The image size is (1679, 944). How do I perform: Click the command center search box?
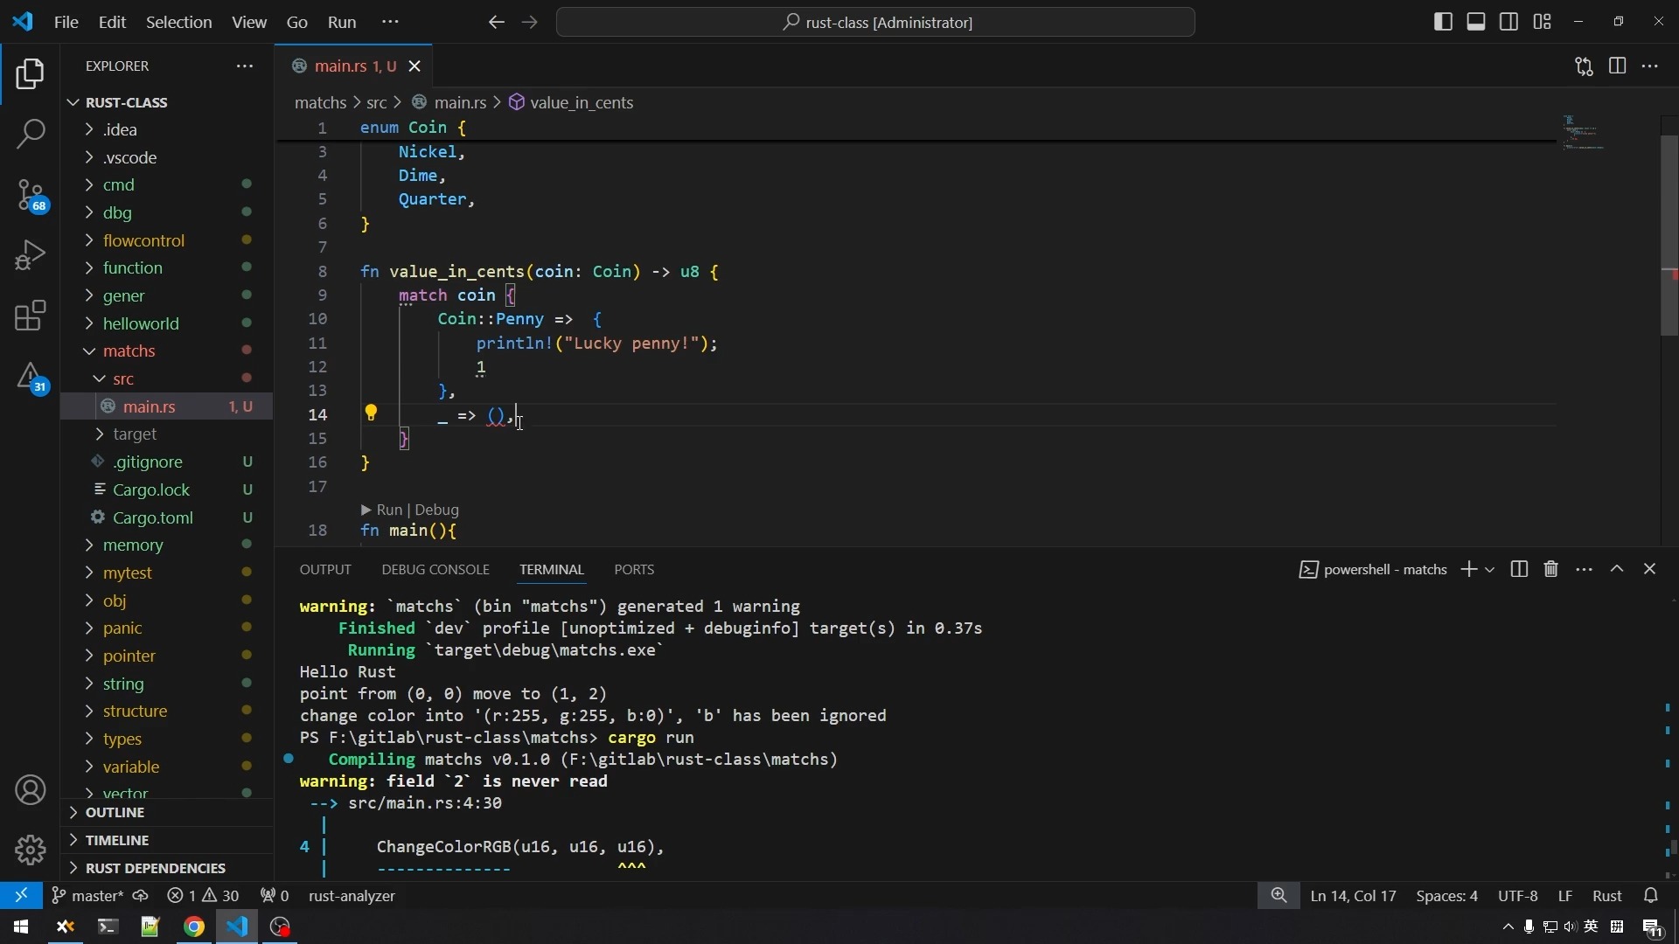coord(875,23)
